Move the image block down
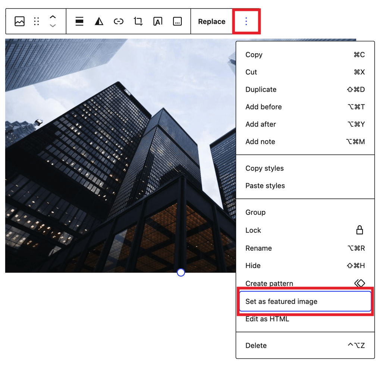 (53, 25)
